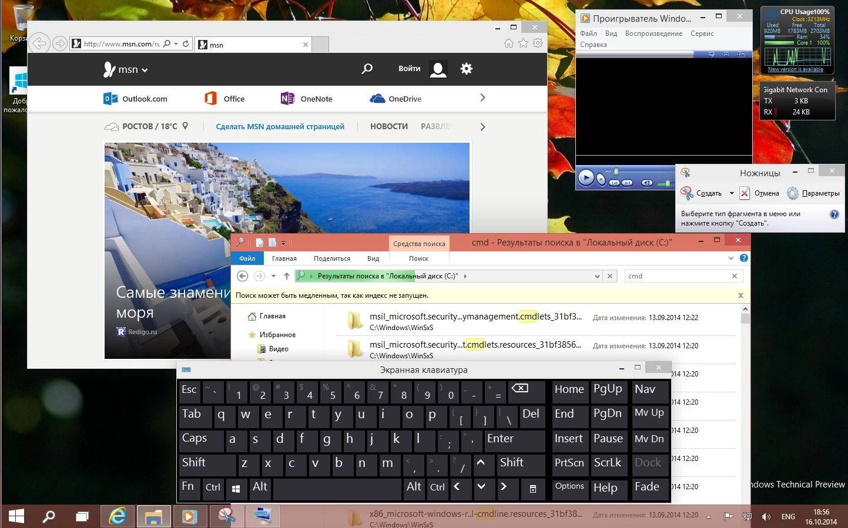The height and width of the screenshot is (528, 848).
Task: Click the Media Player seek bar handle
Action: (616, 171)
